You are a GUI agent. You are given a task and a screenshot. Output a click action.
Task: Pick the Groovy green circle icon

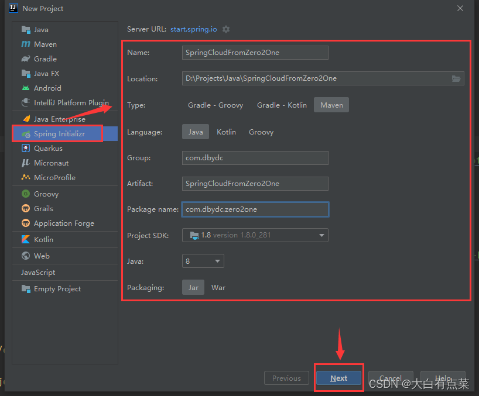coord(26,194)
